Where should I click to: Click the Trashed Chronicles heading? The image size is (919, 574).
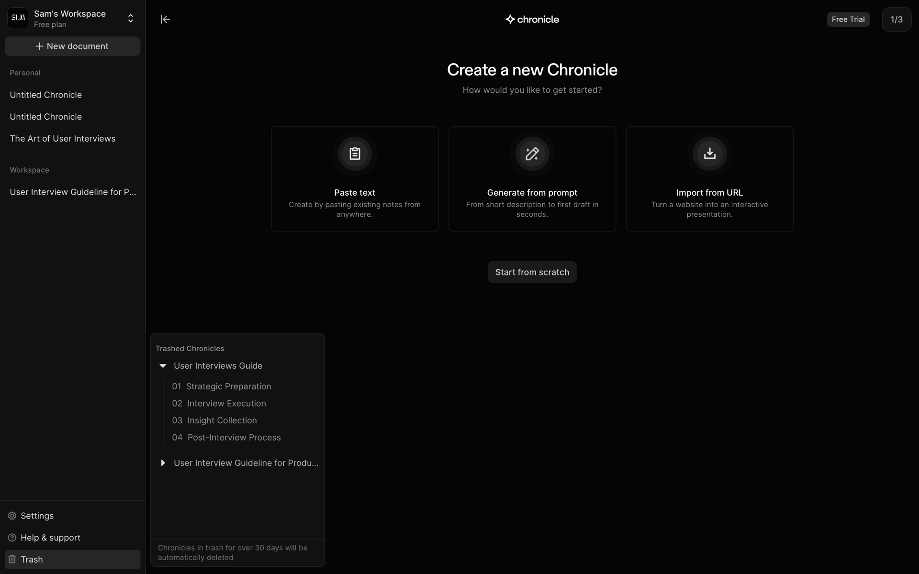(190, 349)
